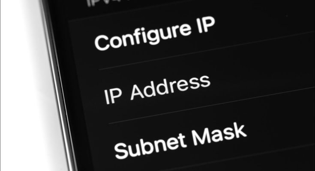315x171 pixels.
Task: Click IP in the IP Address label
Action: [x=113, y=97]
